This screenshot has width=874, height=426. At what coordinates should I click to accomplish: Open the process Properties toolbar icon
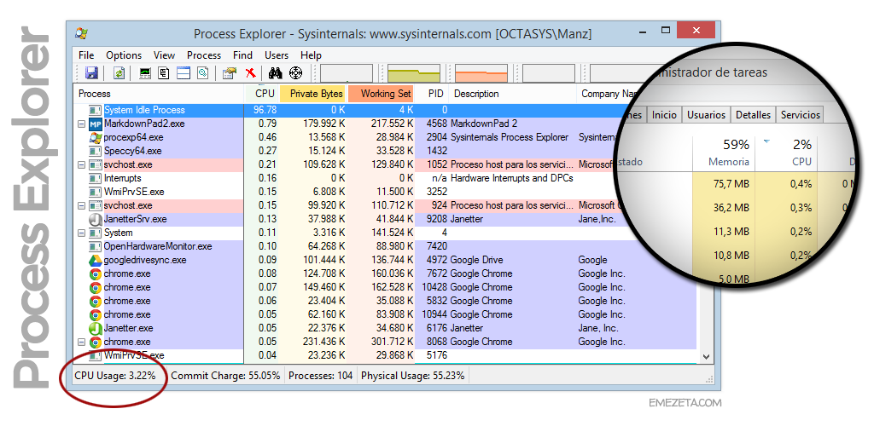[x=229, y=73]
